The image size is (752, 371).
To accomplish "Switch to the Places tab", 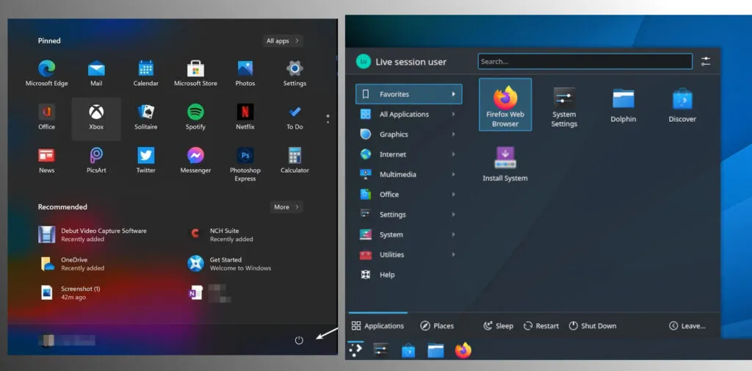I will pyautogui.click(x=437, y=326).
